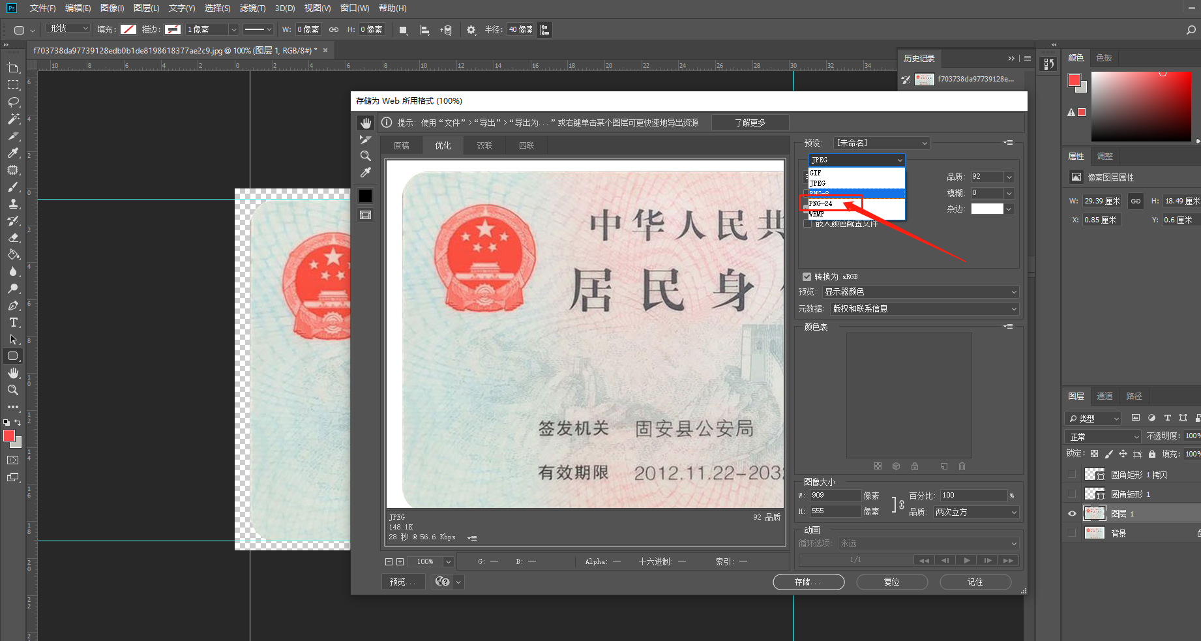
Task: Enable the 嵌入颜色配置文件 checkbox
Action: tap(807, 222)
